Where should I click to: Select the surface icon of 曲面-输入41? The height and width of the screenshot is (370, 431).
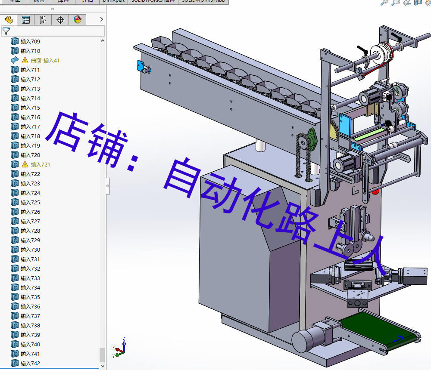tap(15, 60)
